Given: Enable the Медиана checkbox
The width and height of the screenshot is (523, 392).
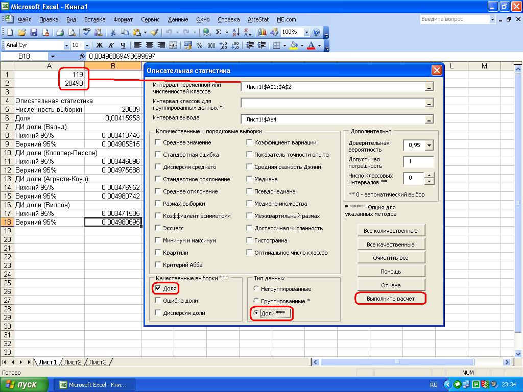Looking at the screenshot, I should coord(249,179).
